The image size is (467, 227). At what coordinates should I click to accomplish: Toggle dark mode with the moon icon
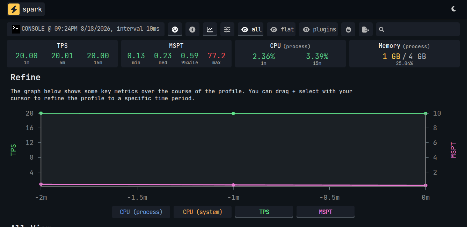pos(454,9)
